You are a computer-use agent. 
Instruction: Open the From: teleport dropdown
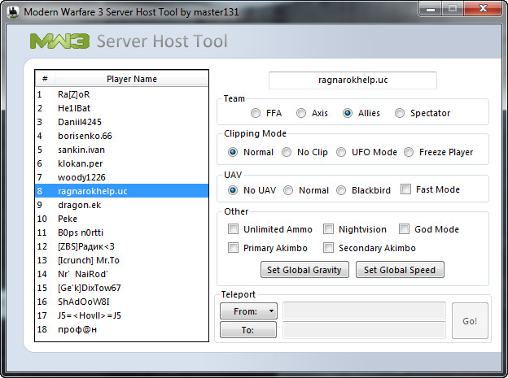point(248,311)
